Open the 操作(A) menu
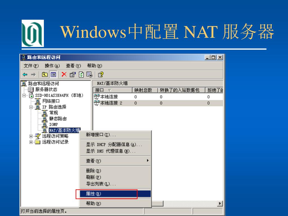 pos(52,66)
